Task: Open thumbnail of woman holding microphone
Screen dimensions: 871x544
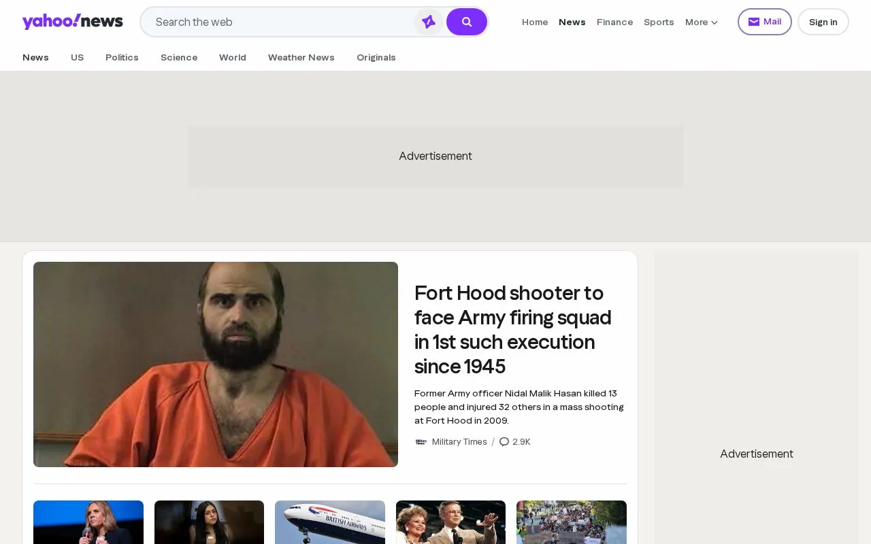Action: (88, 522)
